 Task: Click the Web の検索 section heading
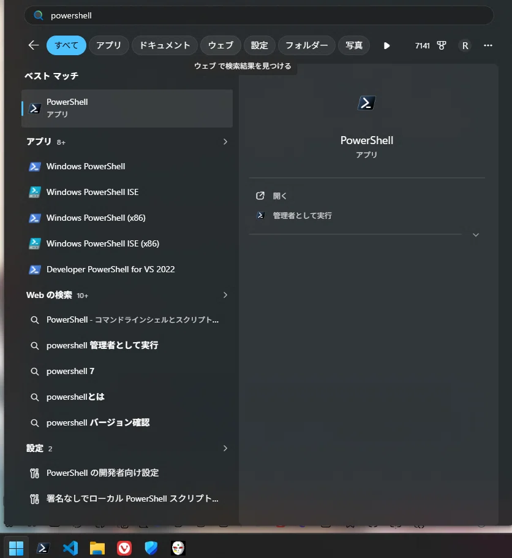tap(57, 295)
